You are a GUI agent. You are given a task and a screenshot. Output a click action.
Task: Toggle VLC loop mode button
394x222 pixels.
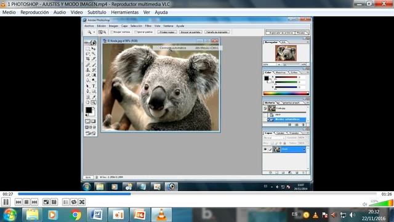[74, 202]
